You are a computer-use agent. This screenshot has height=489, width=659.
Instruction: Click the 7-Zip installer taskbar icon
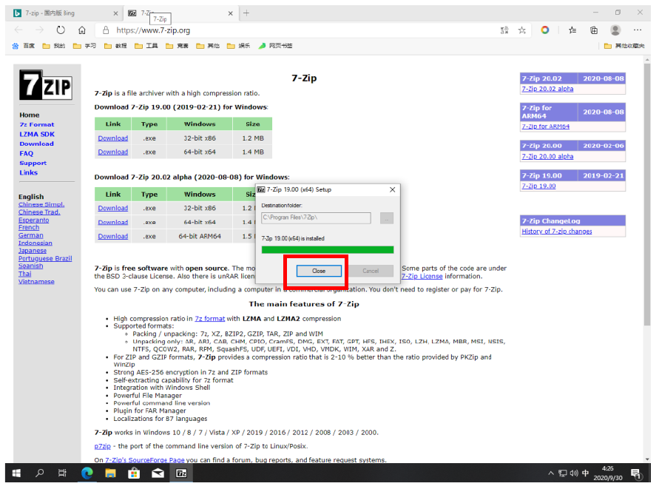point(180,473)
